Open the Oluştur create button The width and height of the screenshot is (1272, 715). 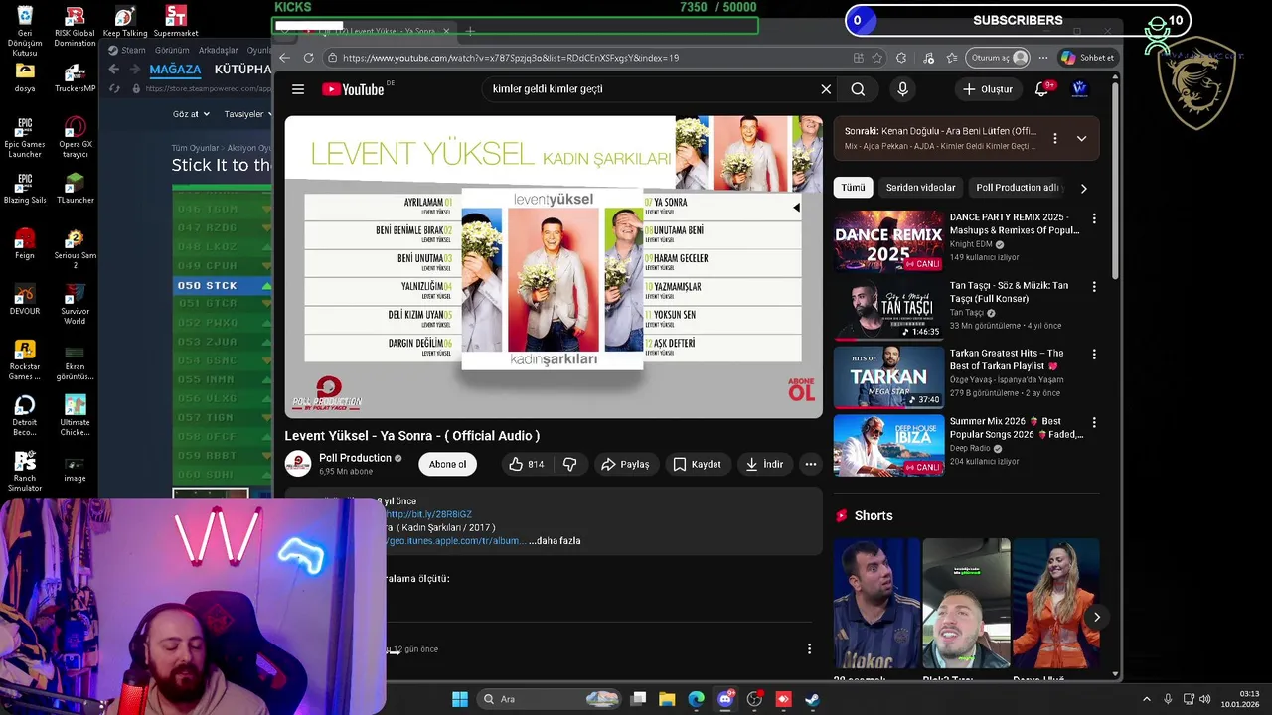point(987,89)
